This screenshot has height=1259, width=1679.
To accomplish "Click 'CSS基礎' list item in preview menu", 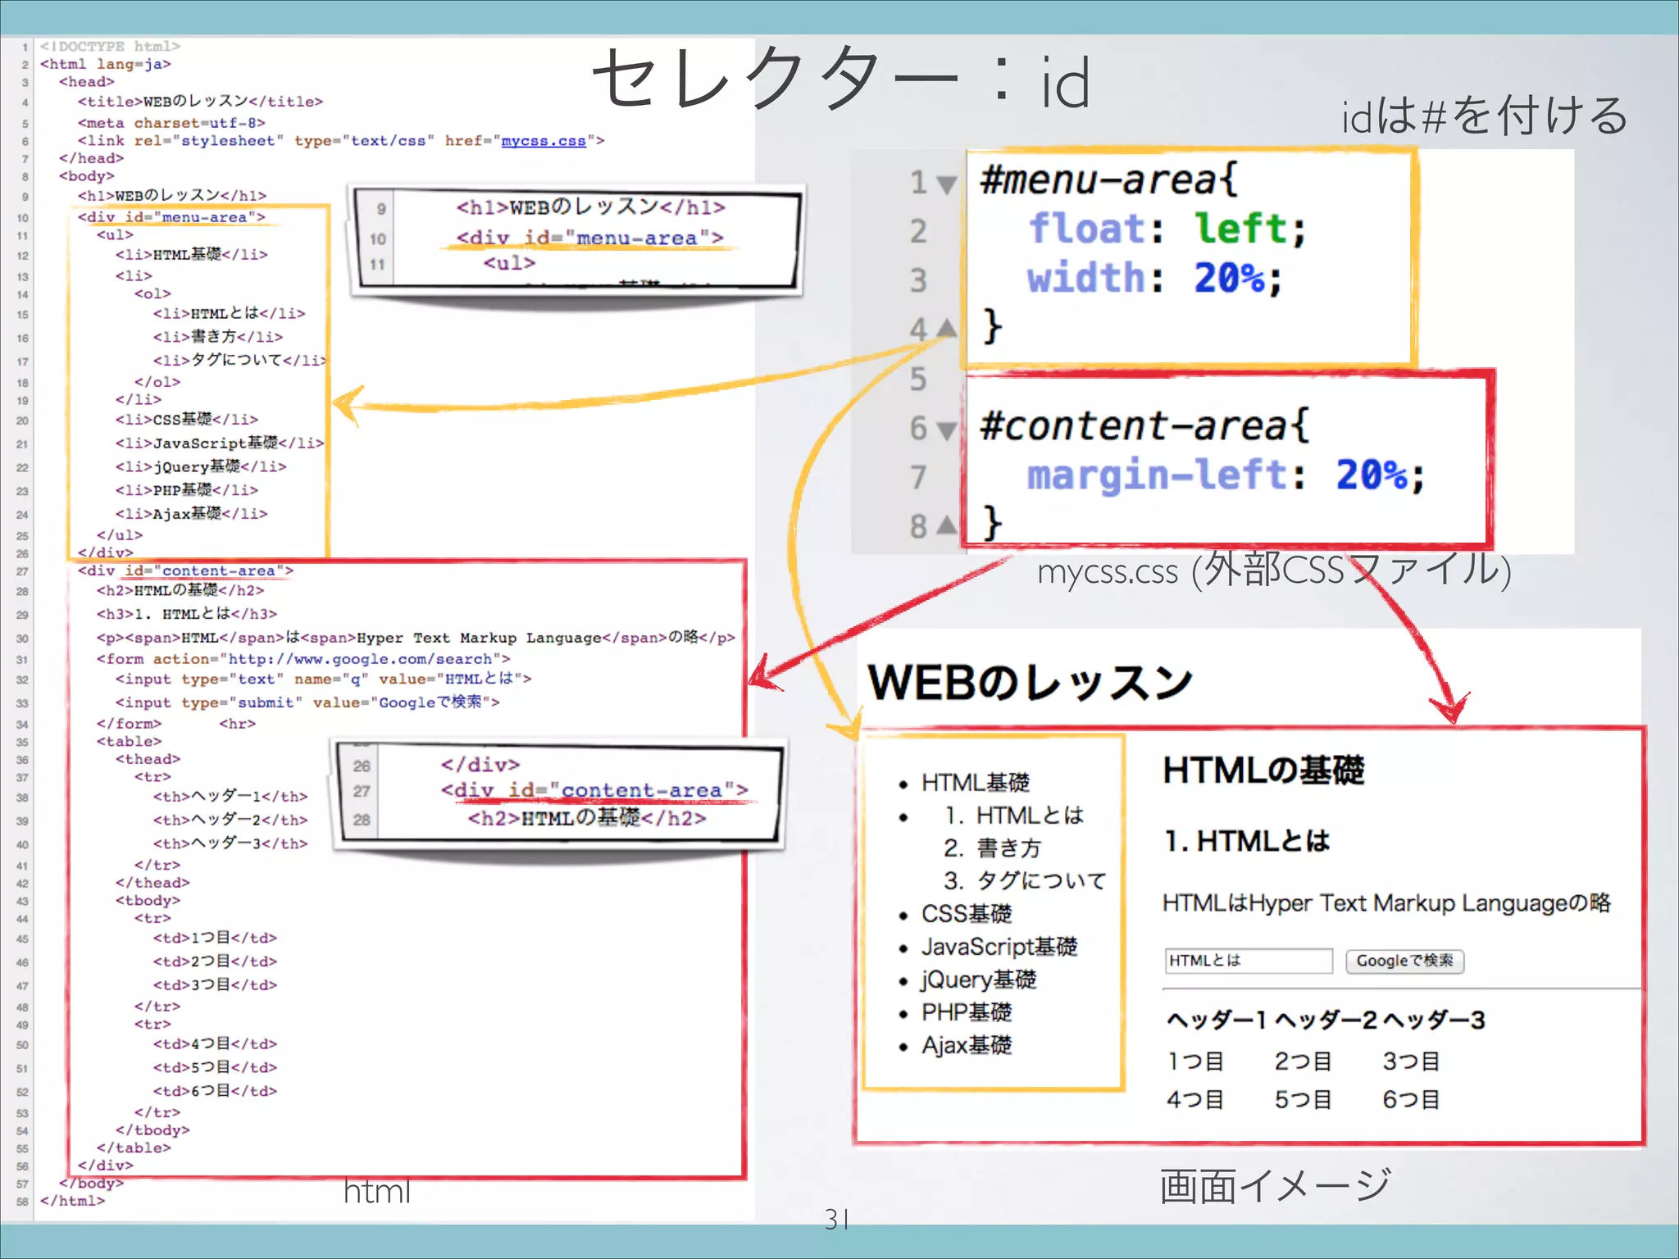I will (x=967, y=914).
